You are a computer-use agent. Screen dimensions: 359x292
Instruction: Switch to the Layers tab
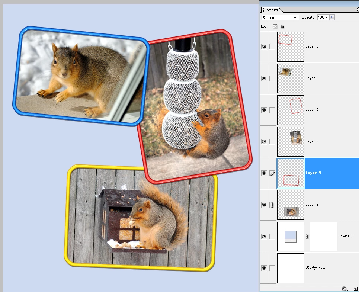coord(271,10)
